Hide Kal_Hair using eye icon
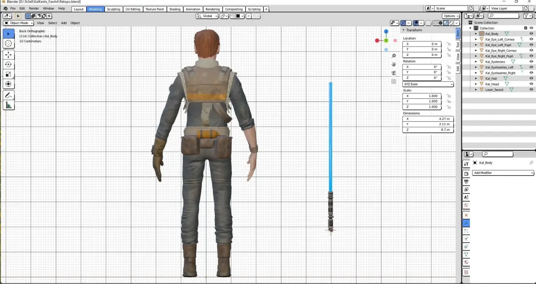The image size is (536, 284). pyautogui.click(x=532, y=78)
